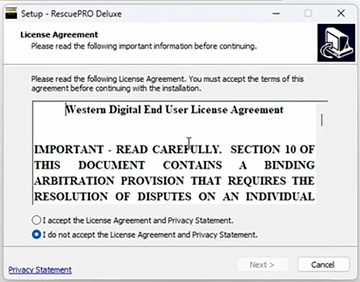Click the disabled Next button
This screenshot has width=360, height=282.
[x=263, y=265]
